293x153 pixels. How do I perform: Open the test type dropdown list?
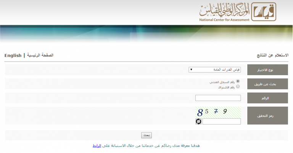coord(214,69)
